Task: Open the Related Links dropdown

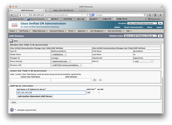Action: point(140,36)
